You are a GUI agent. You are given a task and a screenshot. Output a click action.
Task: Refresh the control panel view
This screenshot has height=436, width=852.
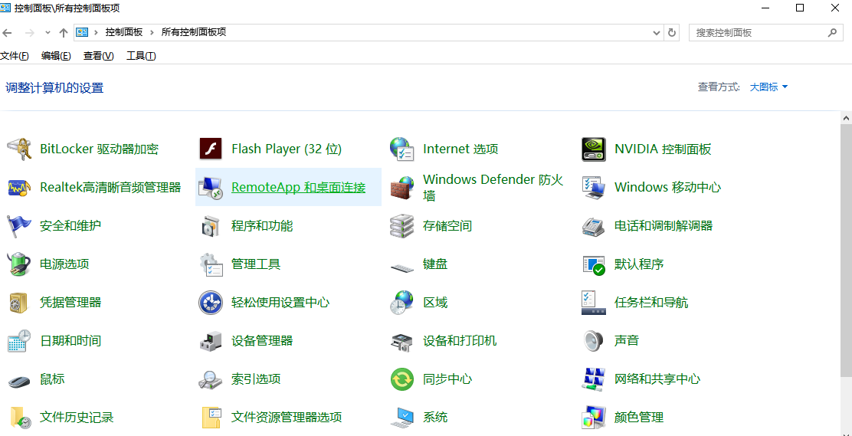pos(672,33)
